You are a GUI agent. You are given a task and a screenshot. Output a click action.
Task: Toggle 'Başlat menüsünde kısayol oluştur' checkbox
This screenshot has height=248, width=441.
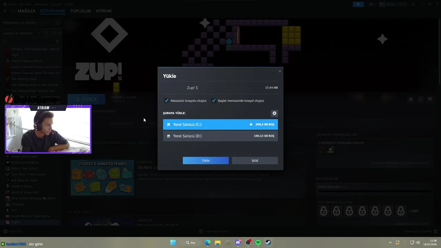(x=214, y=101)
